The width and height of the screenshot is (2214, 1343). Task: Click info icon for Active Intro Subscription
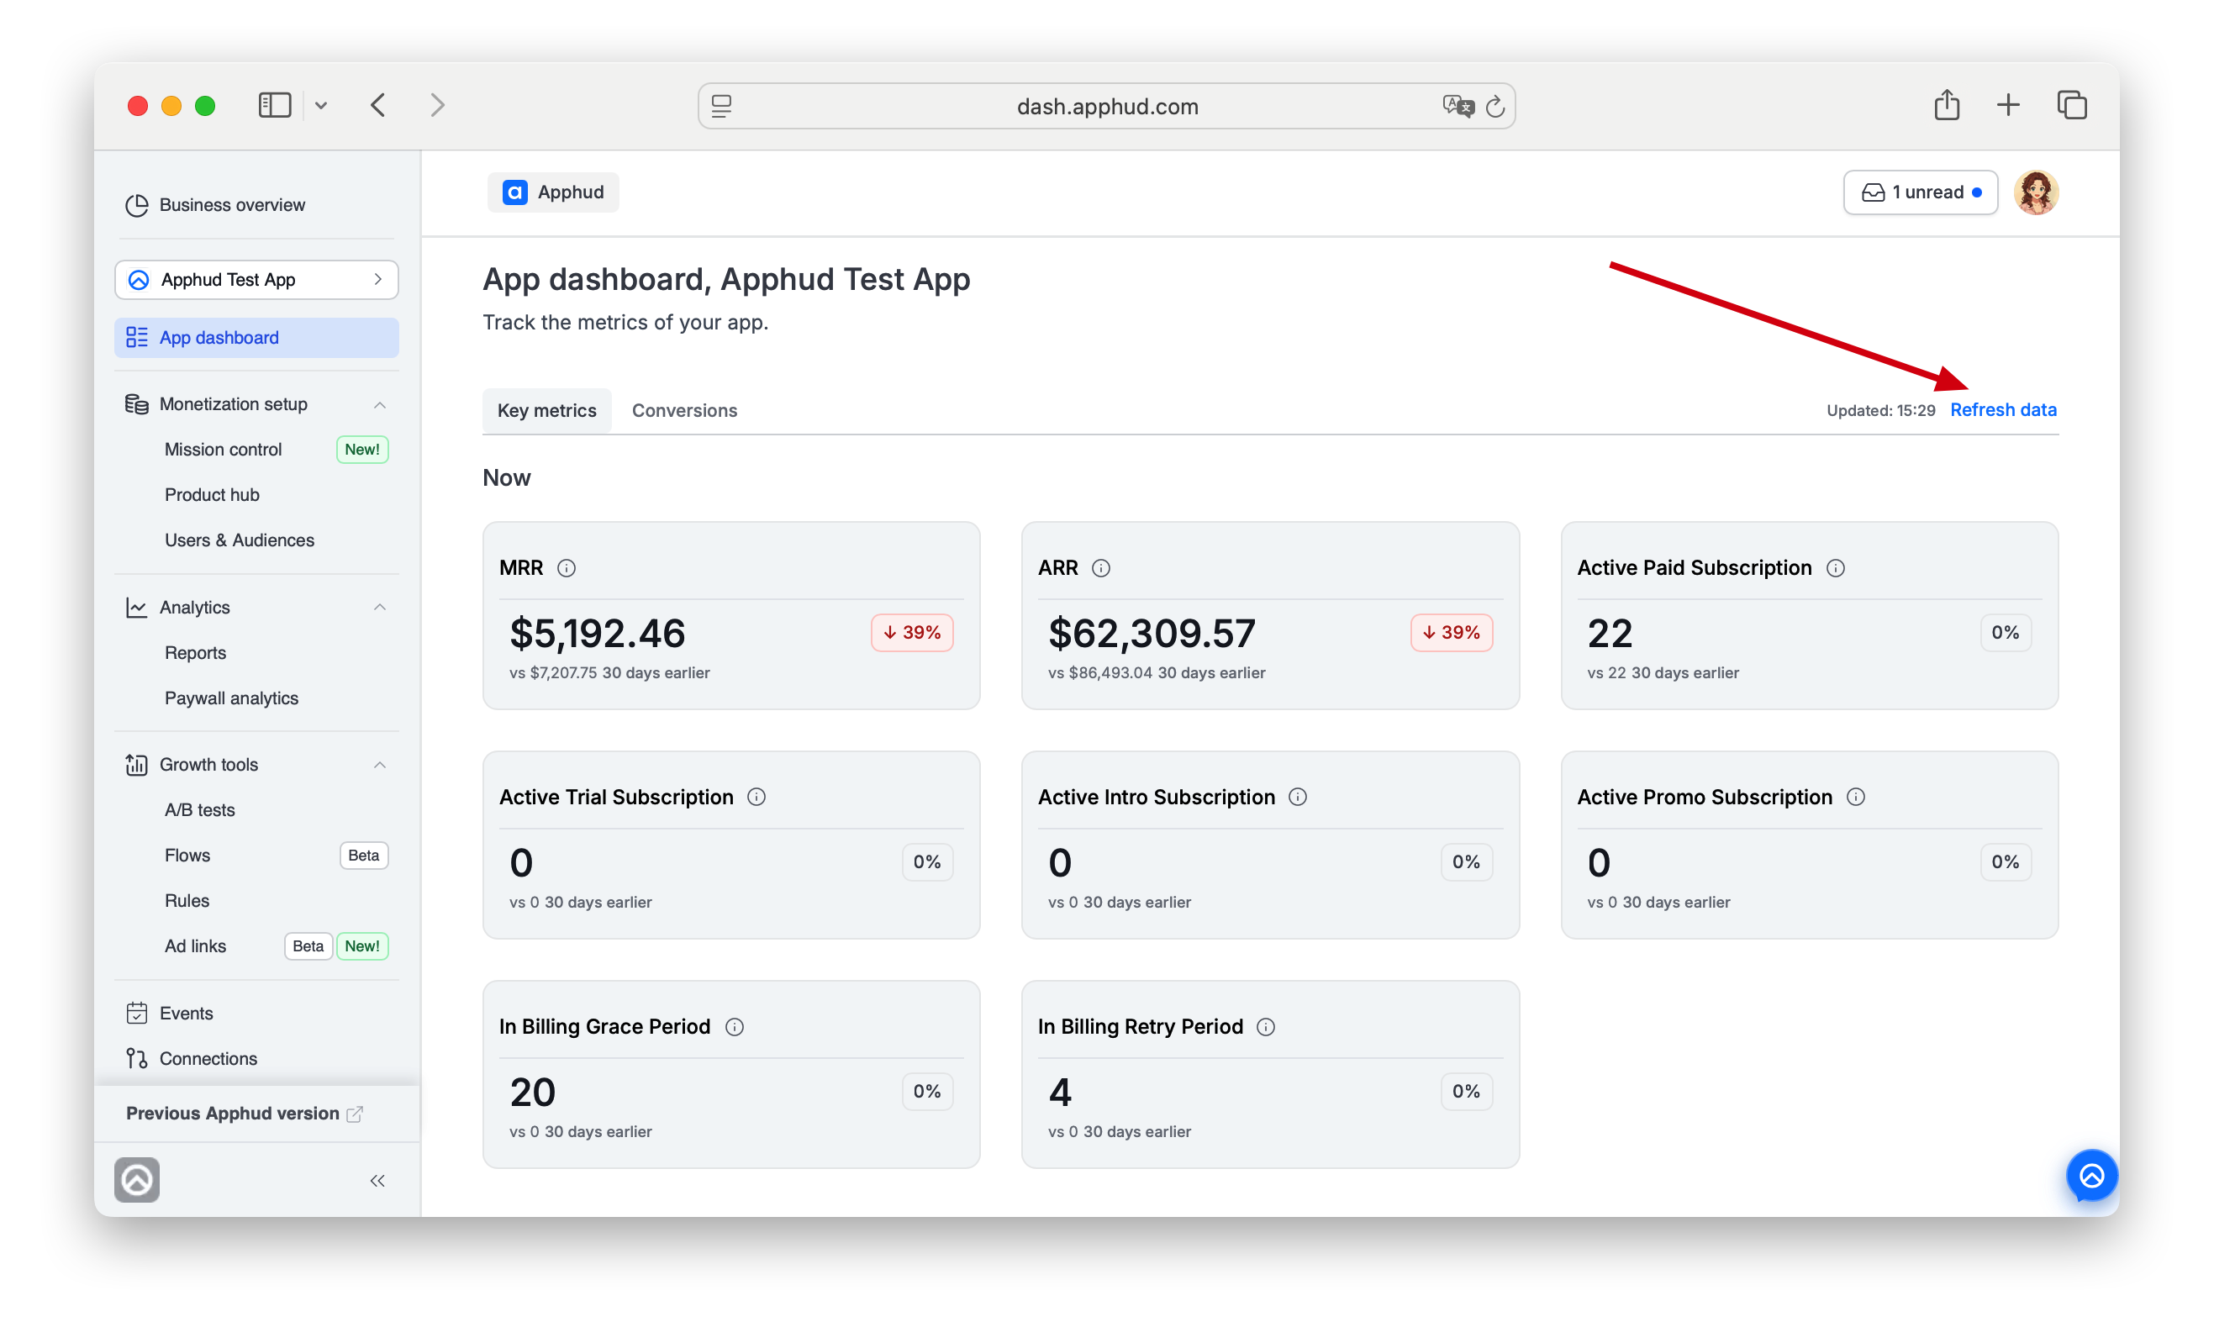pyautogui.click(x=1298, y=797)
